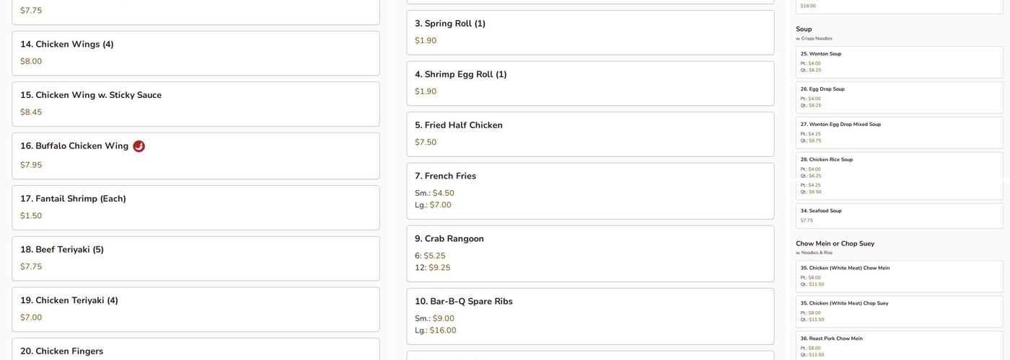This screenshot has height=360, width=1010.
Task: Open Fried Half Chicken item
Action: point(590,134)
